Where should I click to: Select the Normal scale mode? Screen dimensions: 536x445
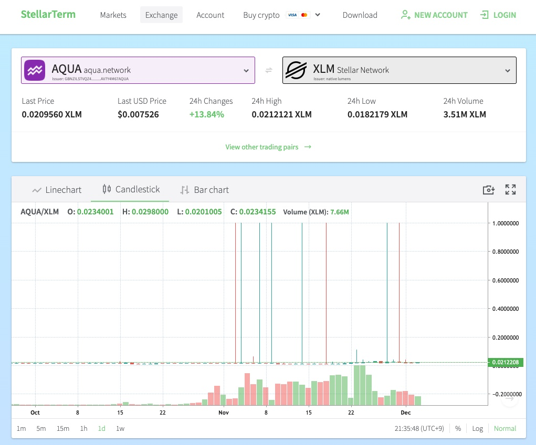[505, 429]
